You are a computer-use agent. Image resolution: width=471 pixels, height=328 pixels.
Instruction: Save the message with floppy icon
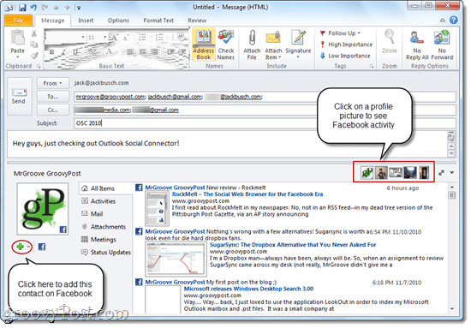[x=22, y=8]
